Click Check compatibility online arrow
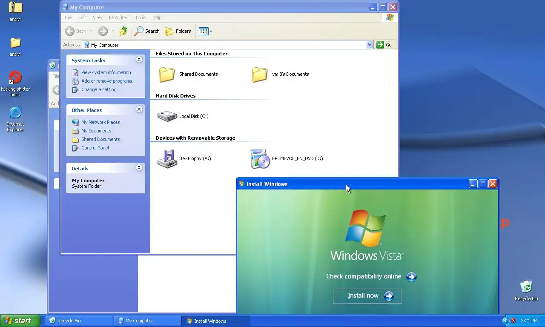This screenshot has width=545, height=327. (411, 277)
